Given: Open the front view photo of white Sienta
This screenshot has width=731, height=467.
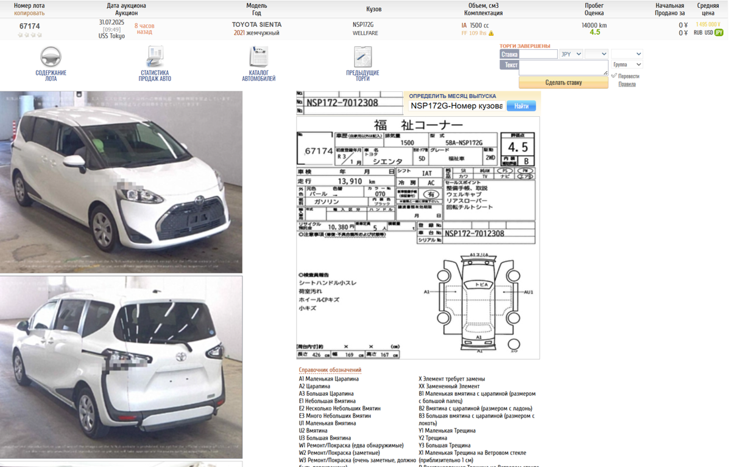Looking at the screenshot, I should pos(121,182).
